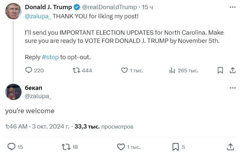Open the @zalupa_ mention in Trump's post
This screenshot has height=155, width=241.
[x=38, y=16]
